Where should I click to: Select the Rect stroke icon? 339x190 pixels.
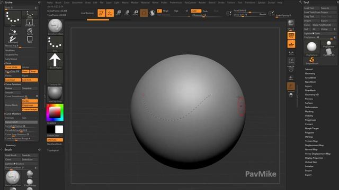[x=30, y=40]
